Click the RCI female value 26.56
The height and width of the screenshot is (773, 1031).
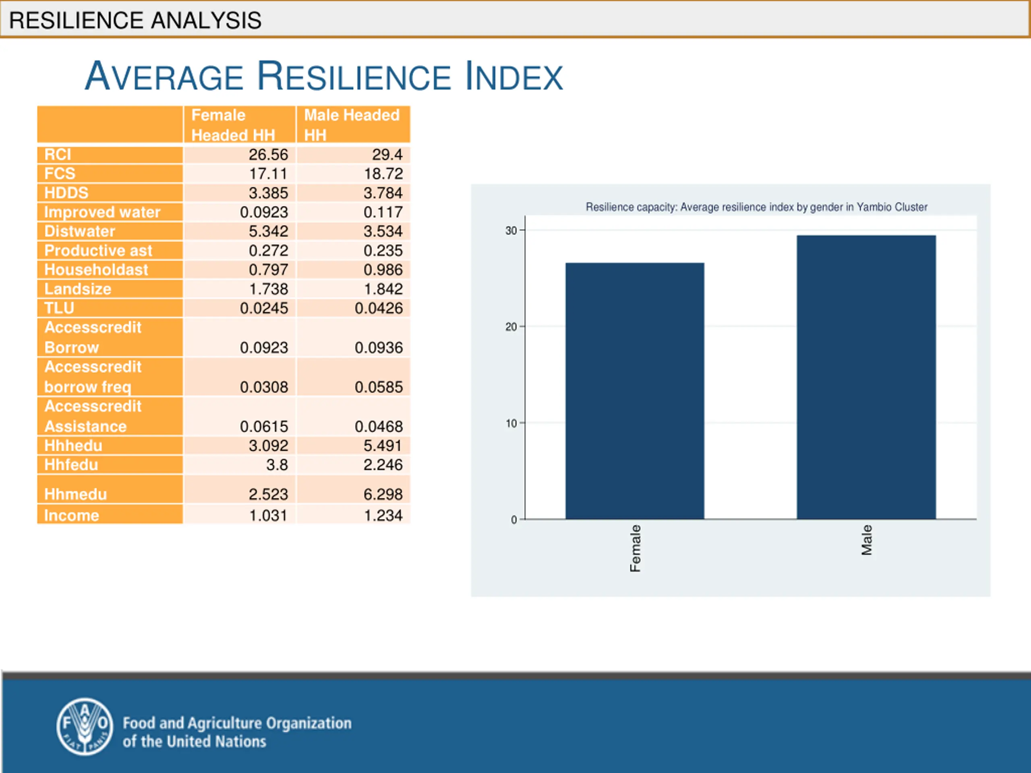(268, 155)
